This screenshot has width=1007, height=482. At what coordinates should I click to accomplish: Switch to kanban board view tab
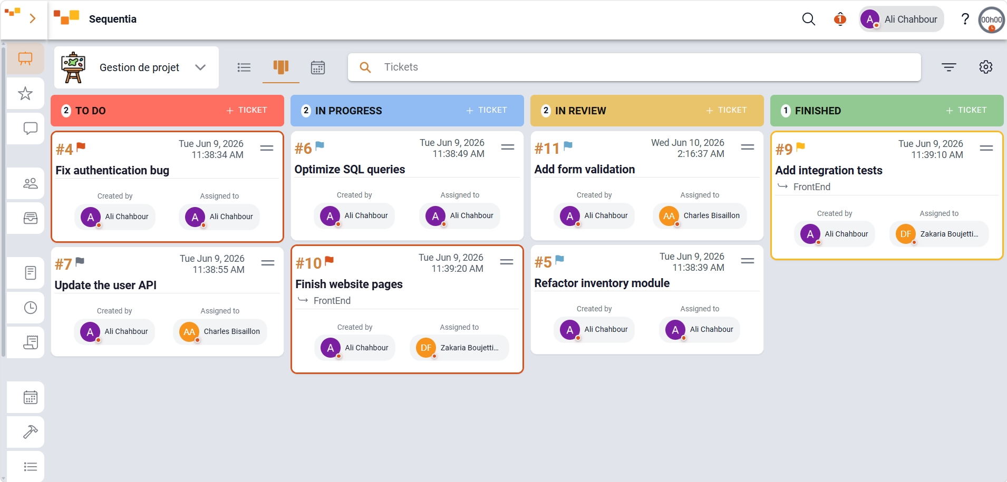tap(281, 67)
